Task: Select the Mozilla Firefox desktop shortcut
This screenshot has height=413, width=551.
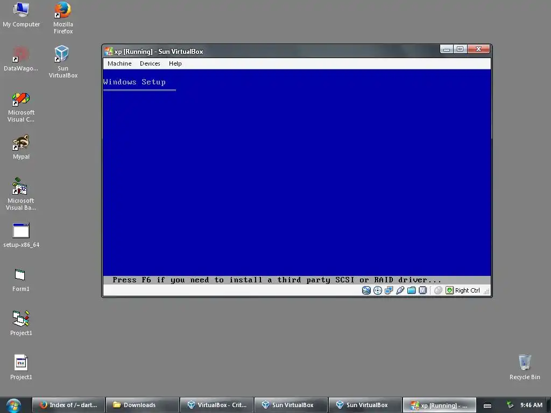Action: click(x=63, y=18)
